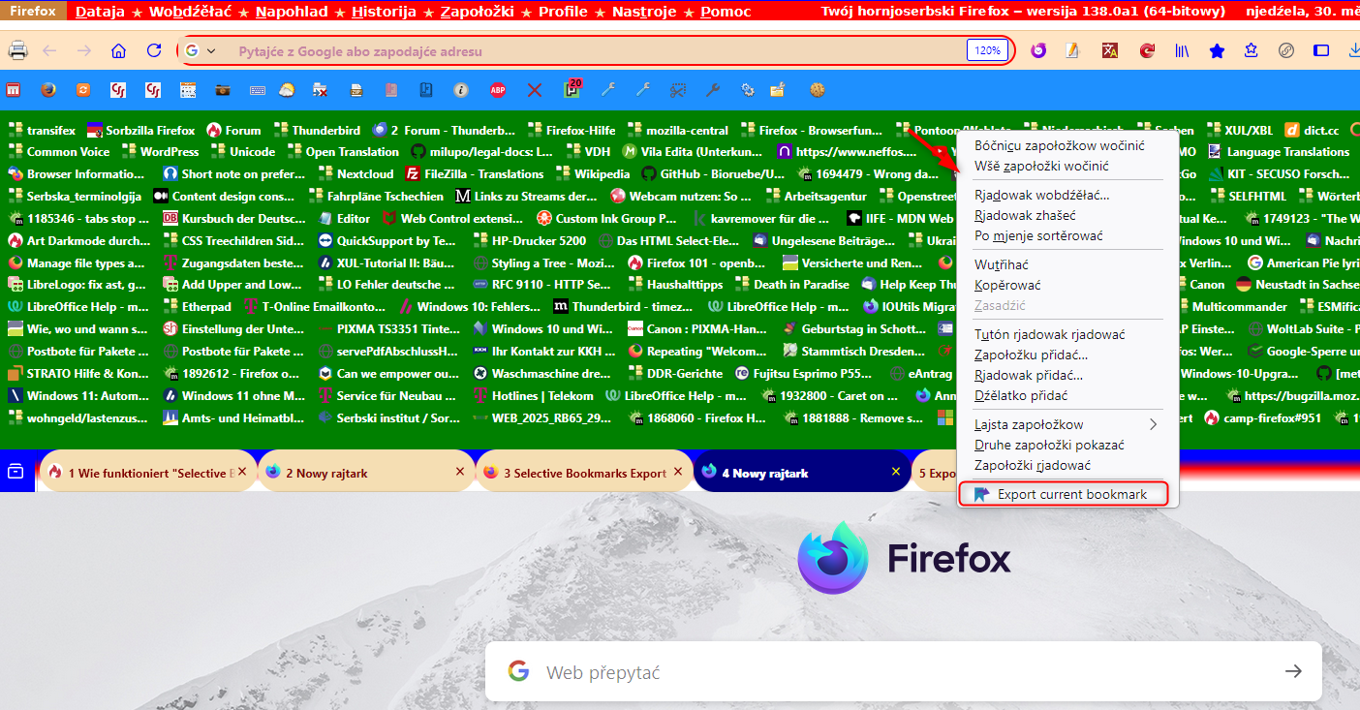Click the weather sun-and-cloud toolbar icon

[x=287, y=90]
